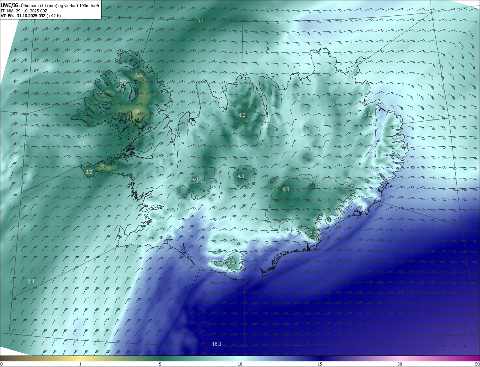Click the title text 'UWC/IG: Úrkomumætti (mm)'

pyautogui.click(x=29, y=5)
